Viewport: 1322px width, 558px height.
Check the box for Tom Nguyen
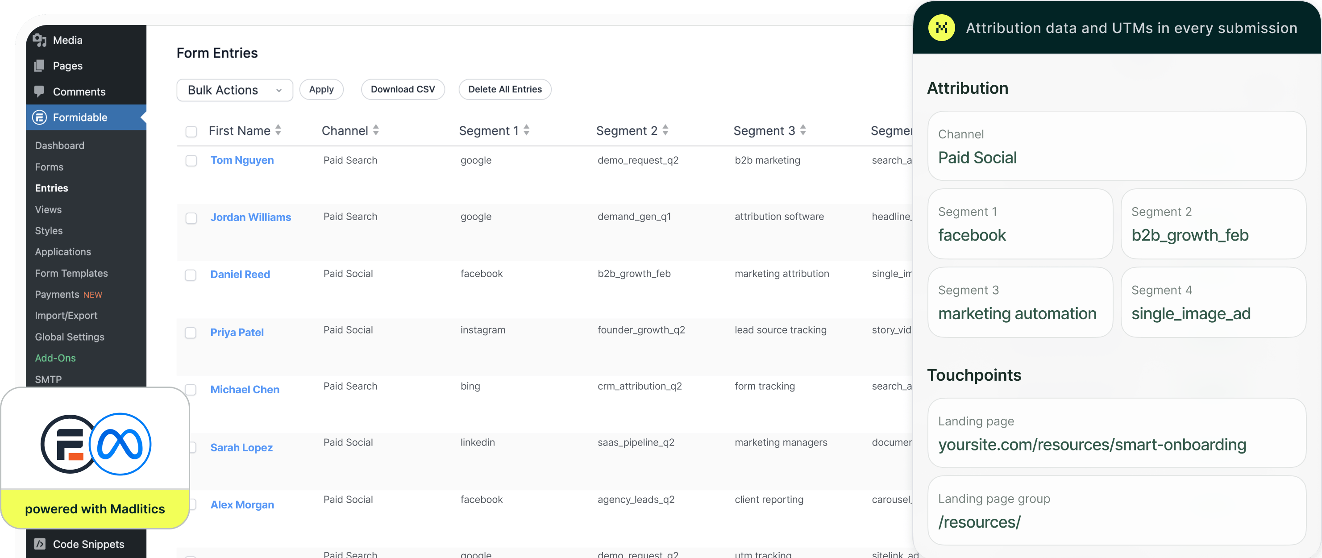point(191,161)
